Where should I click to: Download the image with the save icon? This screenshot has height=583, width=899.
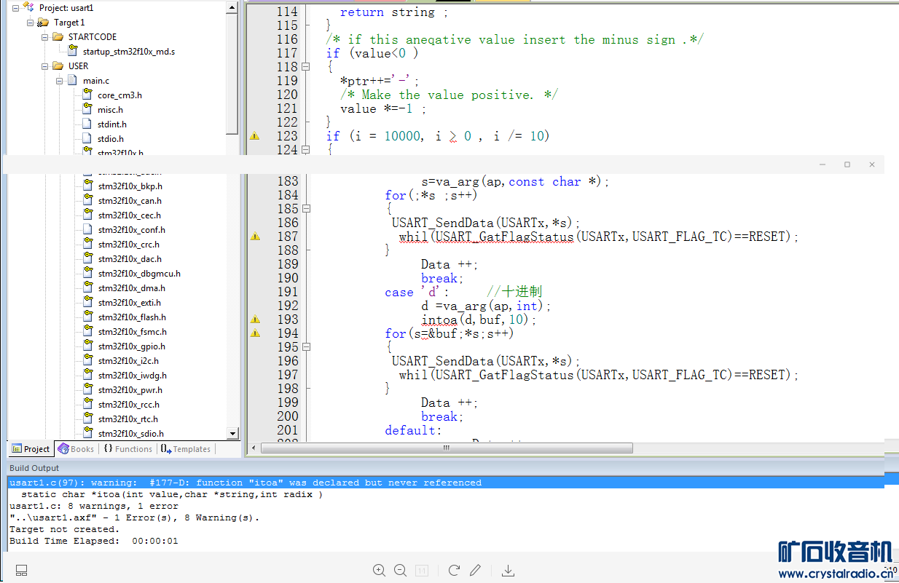tap(509, 571)
